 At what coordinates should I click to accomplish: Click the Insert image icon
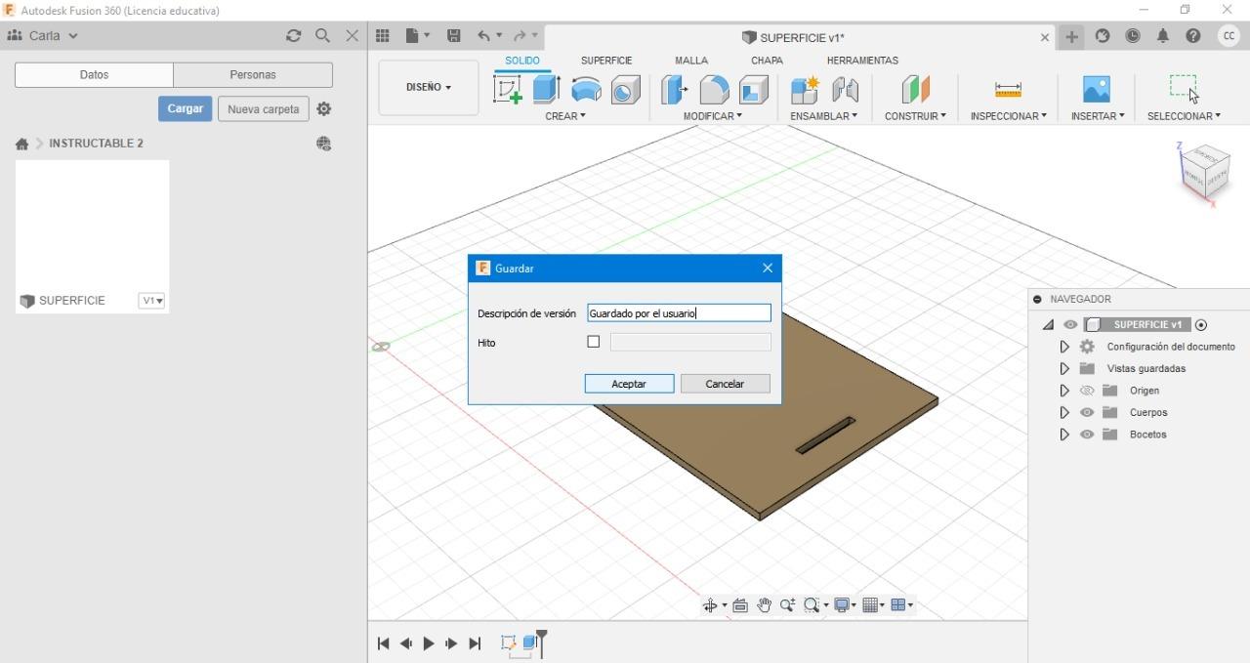(1097, 90)
